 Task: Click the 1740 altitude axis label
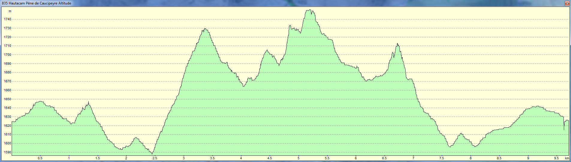[7, 19]
